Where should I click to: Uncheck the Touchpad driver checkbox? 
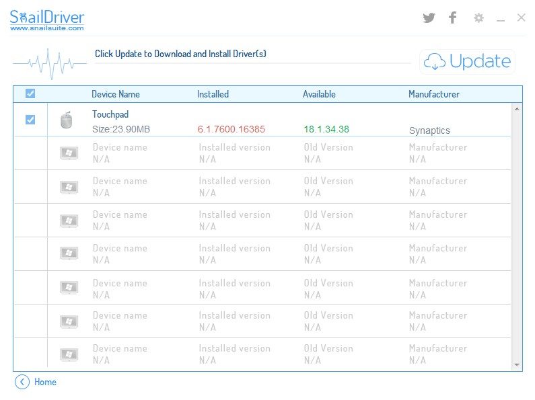[x=30, y=120]
